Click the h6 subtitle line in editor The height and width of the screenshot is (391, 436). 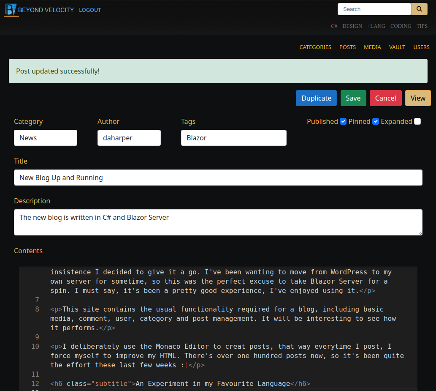180,383
